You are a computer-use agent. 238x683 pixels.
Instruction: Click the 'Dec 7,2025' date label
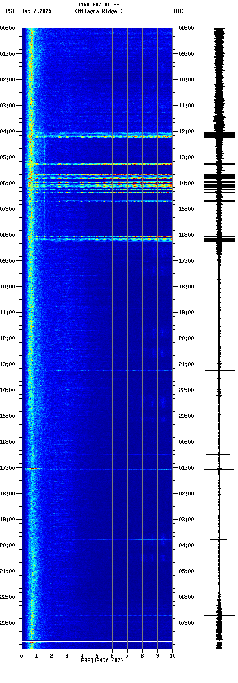[x=36, y=11]
